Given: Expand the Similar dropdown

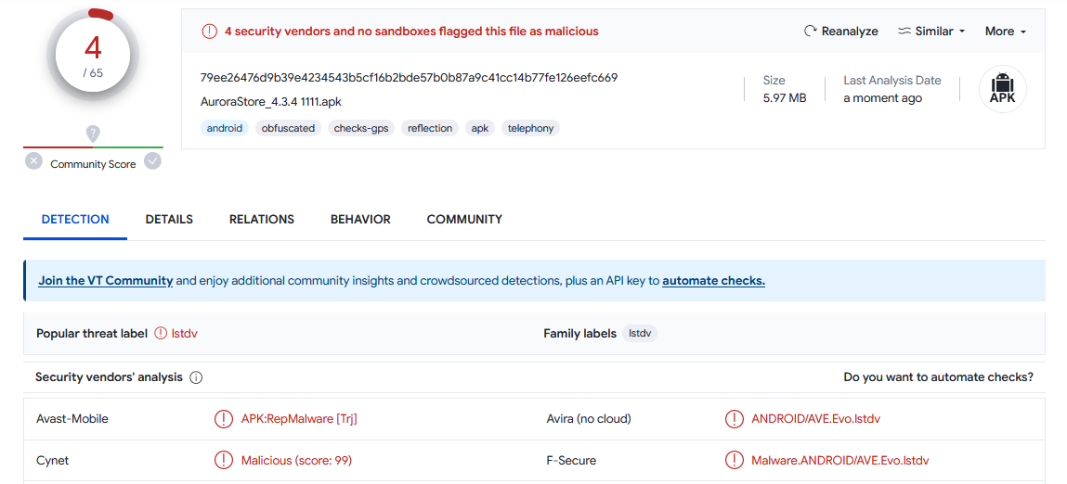Looking at the screenshot, I should click(x=931, y=32).
